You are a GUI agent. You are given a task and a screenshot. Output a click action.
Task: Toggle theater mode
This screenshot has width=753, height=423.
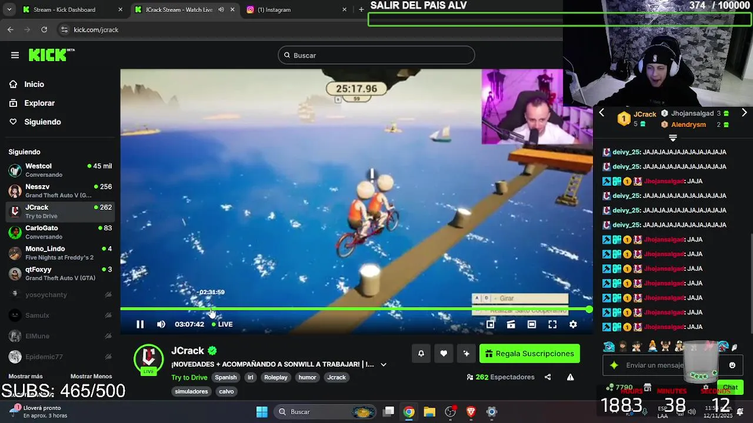532,324
